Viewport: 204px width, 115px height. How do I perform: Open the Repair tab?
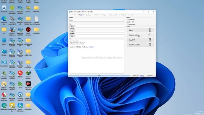[104, 15]
